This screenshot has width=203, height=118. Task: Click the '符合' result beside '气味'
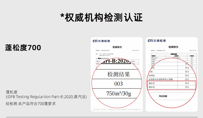187,72
